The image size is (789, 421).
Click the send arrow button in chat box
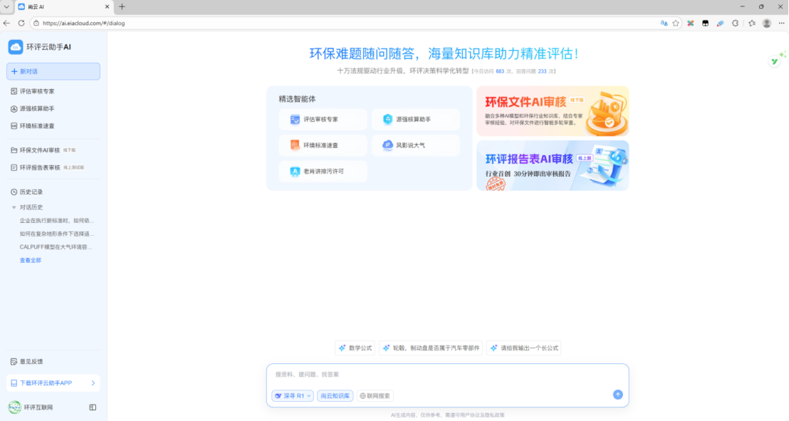617,395
